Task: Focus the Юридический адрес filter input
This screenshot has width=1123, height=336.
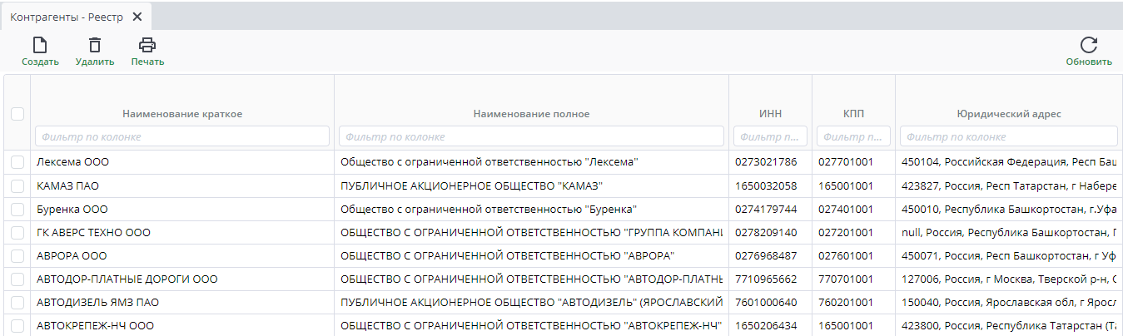Action: pos(1008,136)
